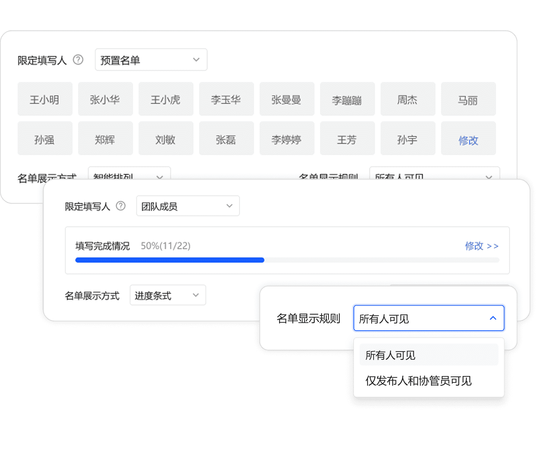The image size is (538, 454).
Task: Click the 孙强 name chip
Action: [x=45, y=139]
